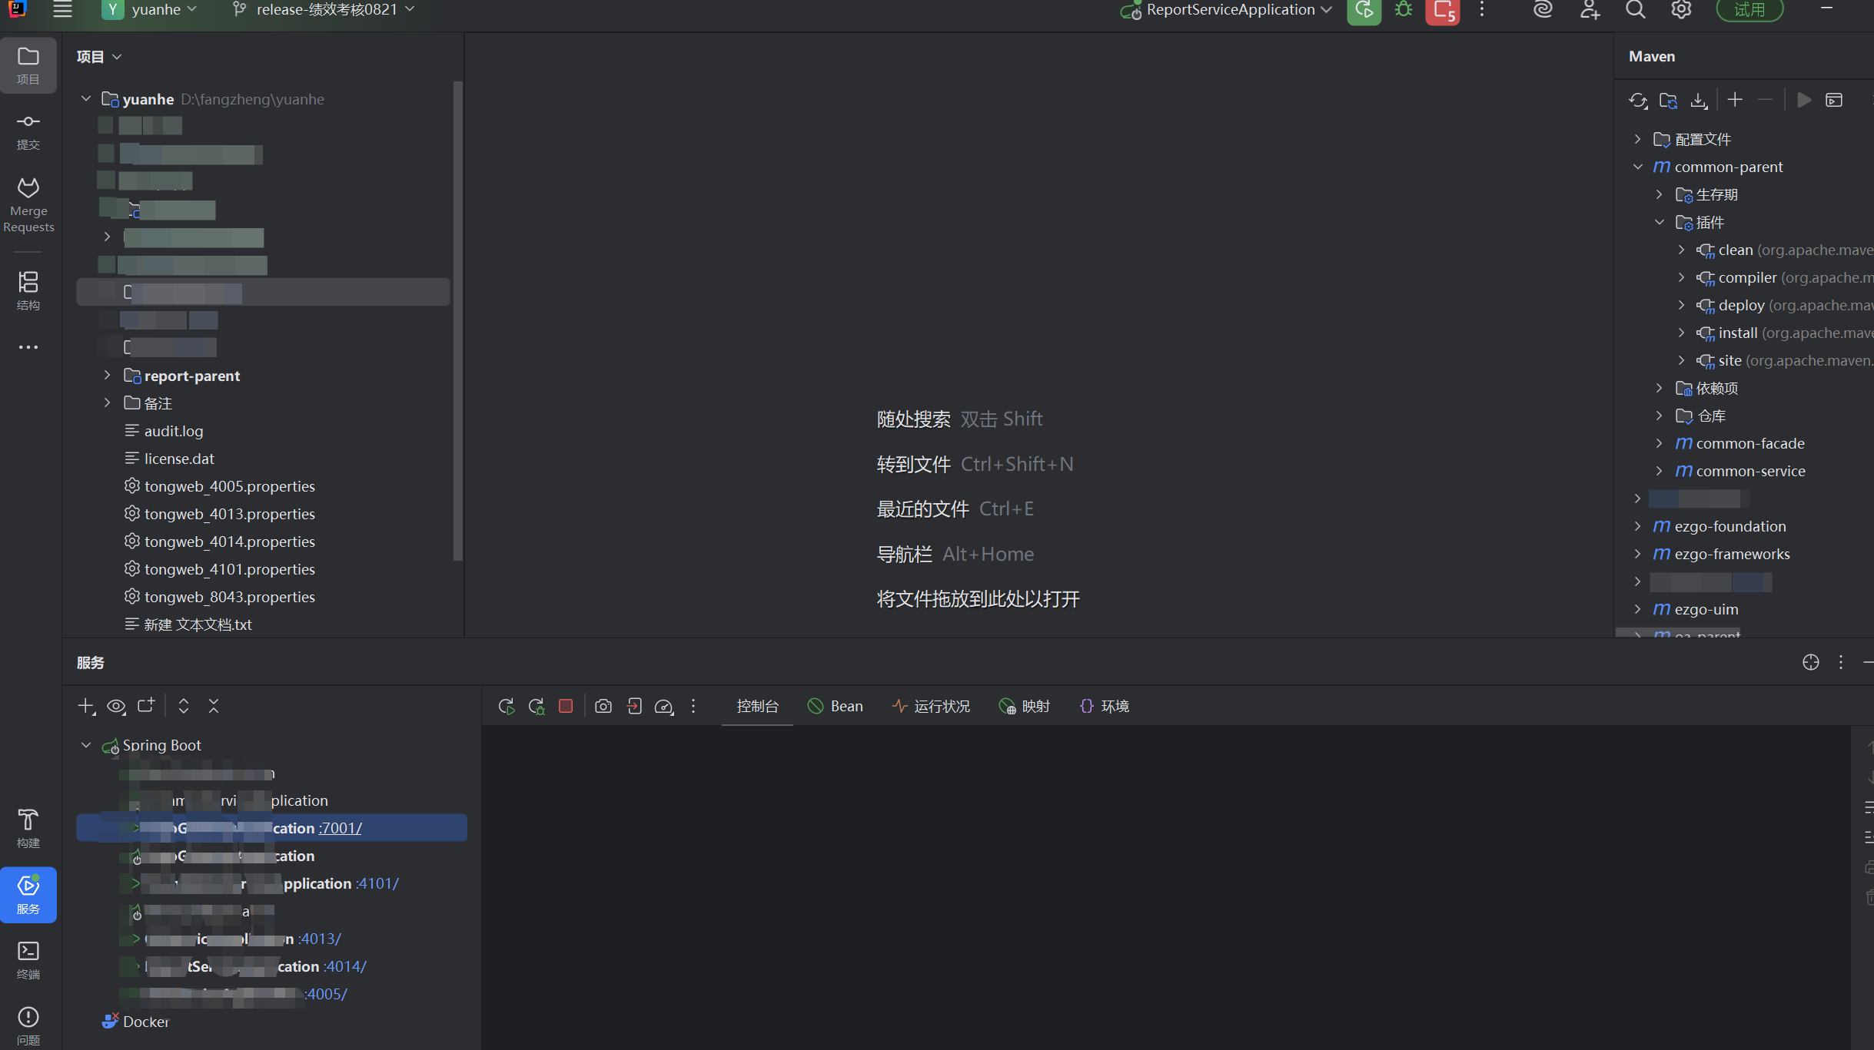Select ezgo-uim module in Maven
1874x1050 pixels.
tap(1706, 609)
